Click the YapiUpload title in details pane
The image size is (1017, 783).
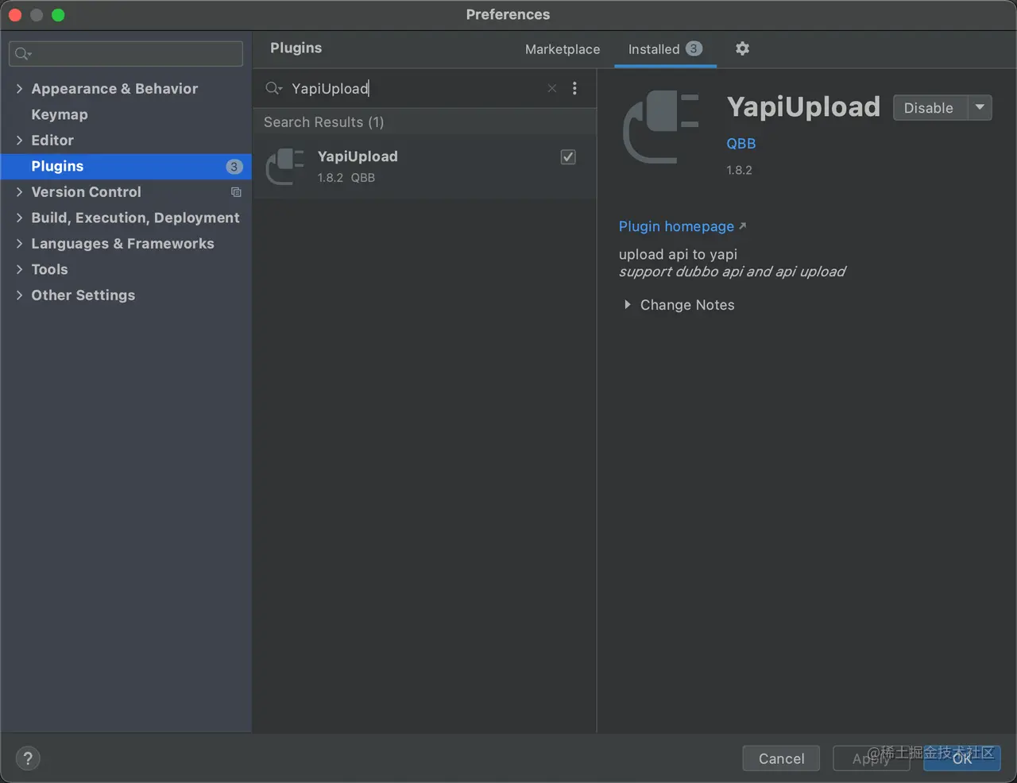[803, 106]
